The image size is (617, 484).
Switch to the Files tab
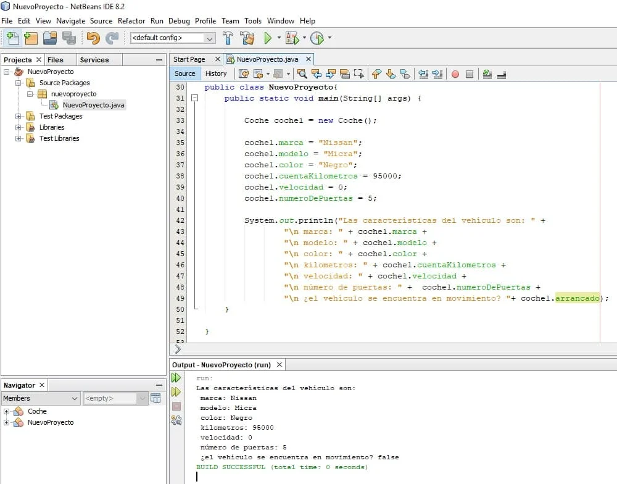[x=56, y=60]
